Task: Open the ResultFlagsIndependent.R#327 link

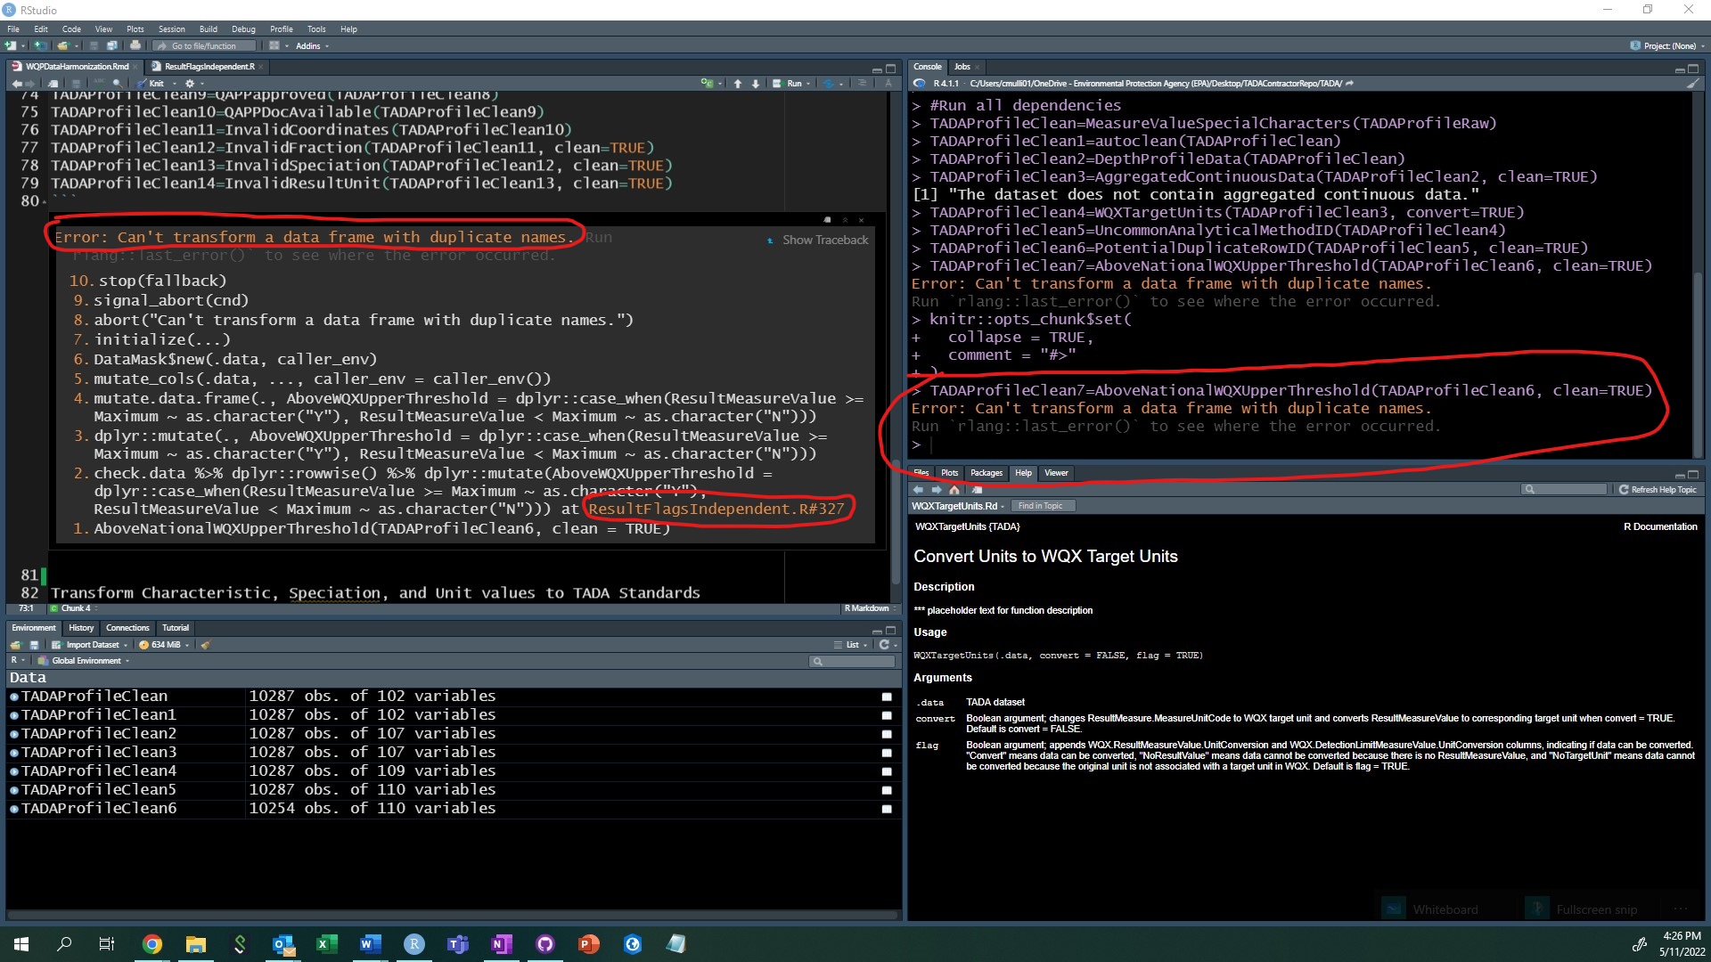Action: coord(716,509)
